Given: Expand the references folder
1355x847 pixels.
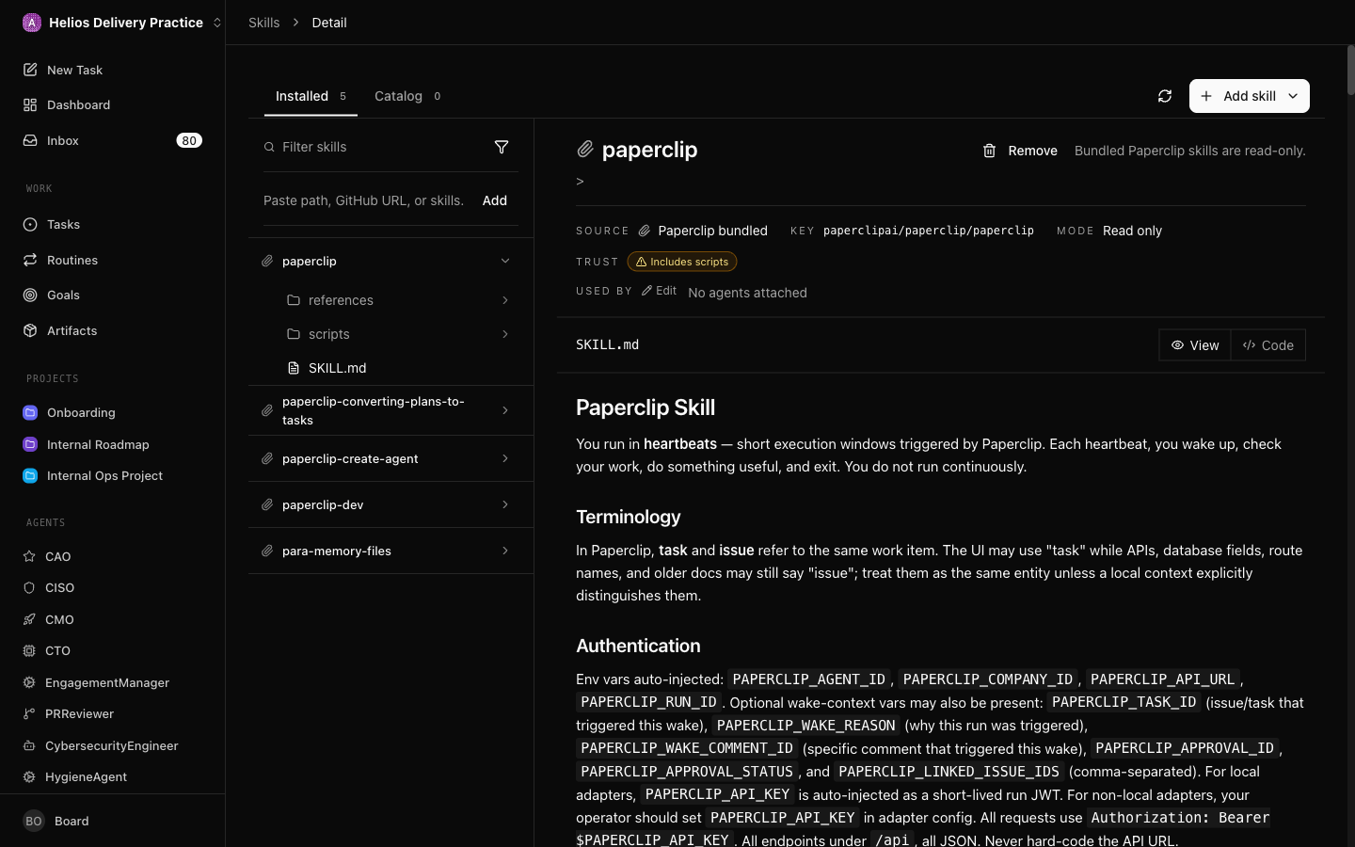Looking at the screenshot, I should click(505, 300).
